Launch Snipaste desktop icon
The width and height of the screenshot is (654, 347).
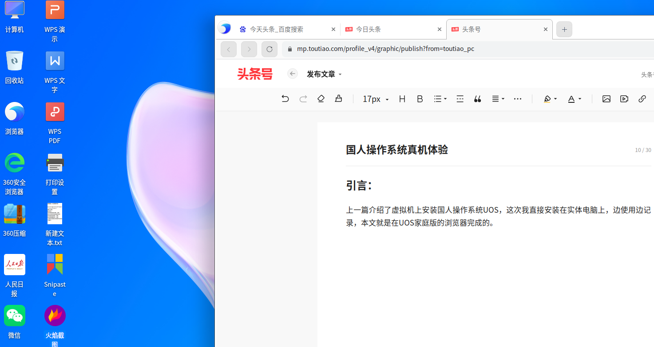55,276
